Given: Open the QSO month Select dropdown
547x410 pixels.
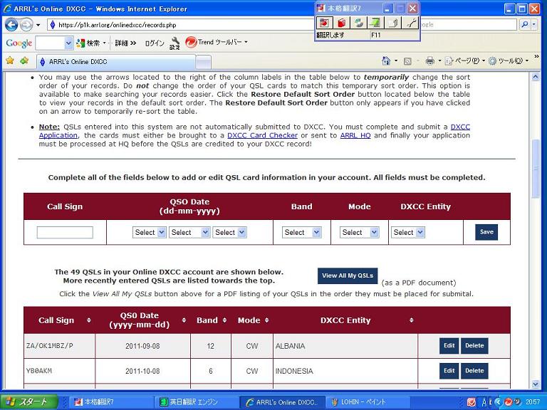Looking at the screenshot, I should click(189, 232).
